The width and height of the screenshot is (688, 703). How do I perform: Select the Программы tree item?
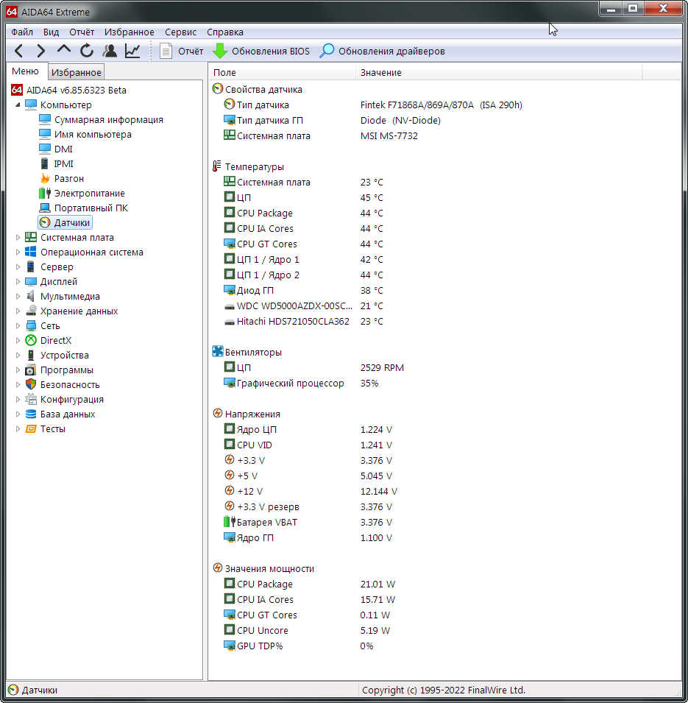[67, 370]
